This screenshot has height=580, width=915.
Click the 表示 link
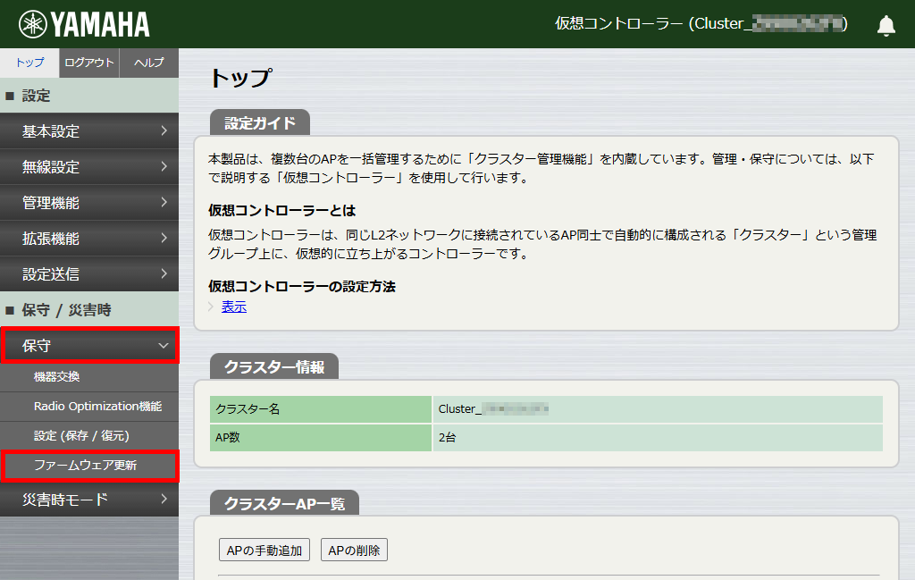(234, 307)
